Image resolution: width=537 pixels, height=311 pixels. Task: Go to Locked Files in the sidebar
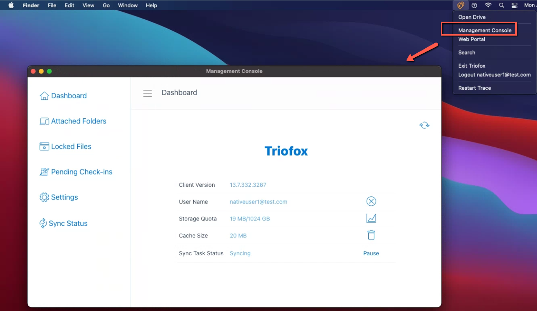click(66, 147)
